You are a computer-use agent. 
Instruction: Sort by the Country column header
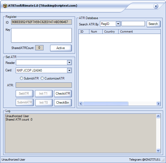tap(110, 32)
